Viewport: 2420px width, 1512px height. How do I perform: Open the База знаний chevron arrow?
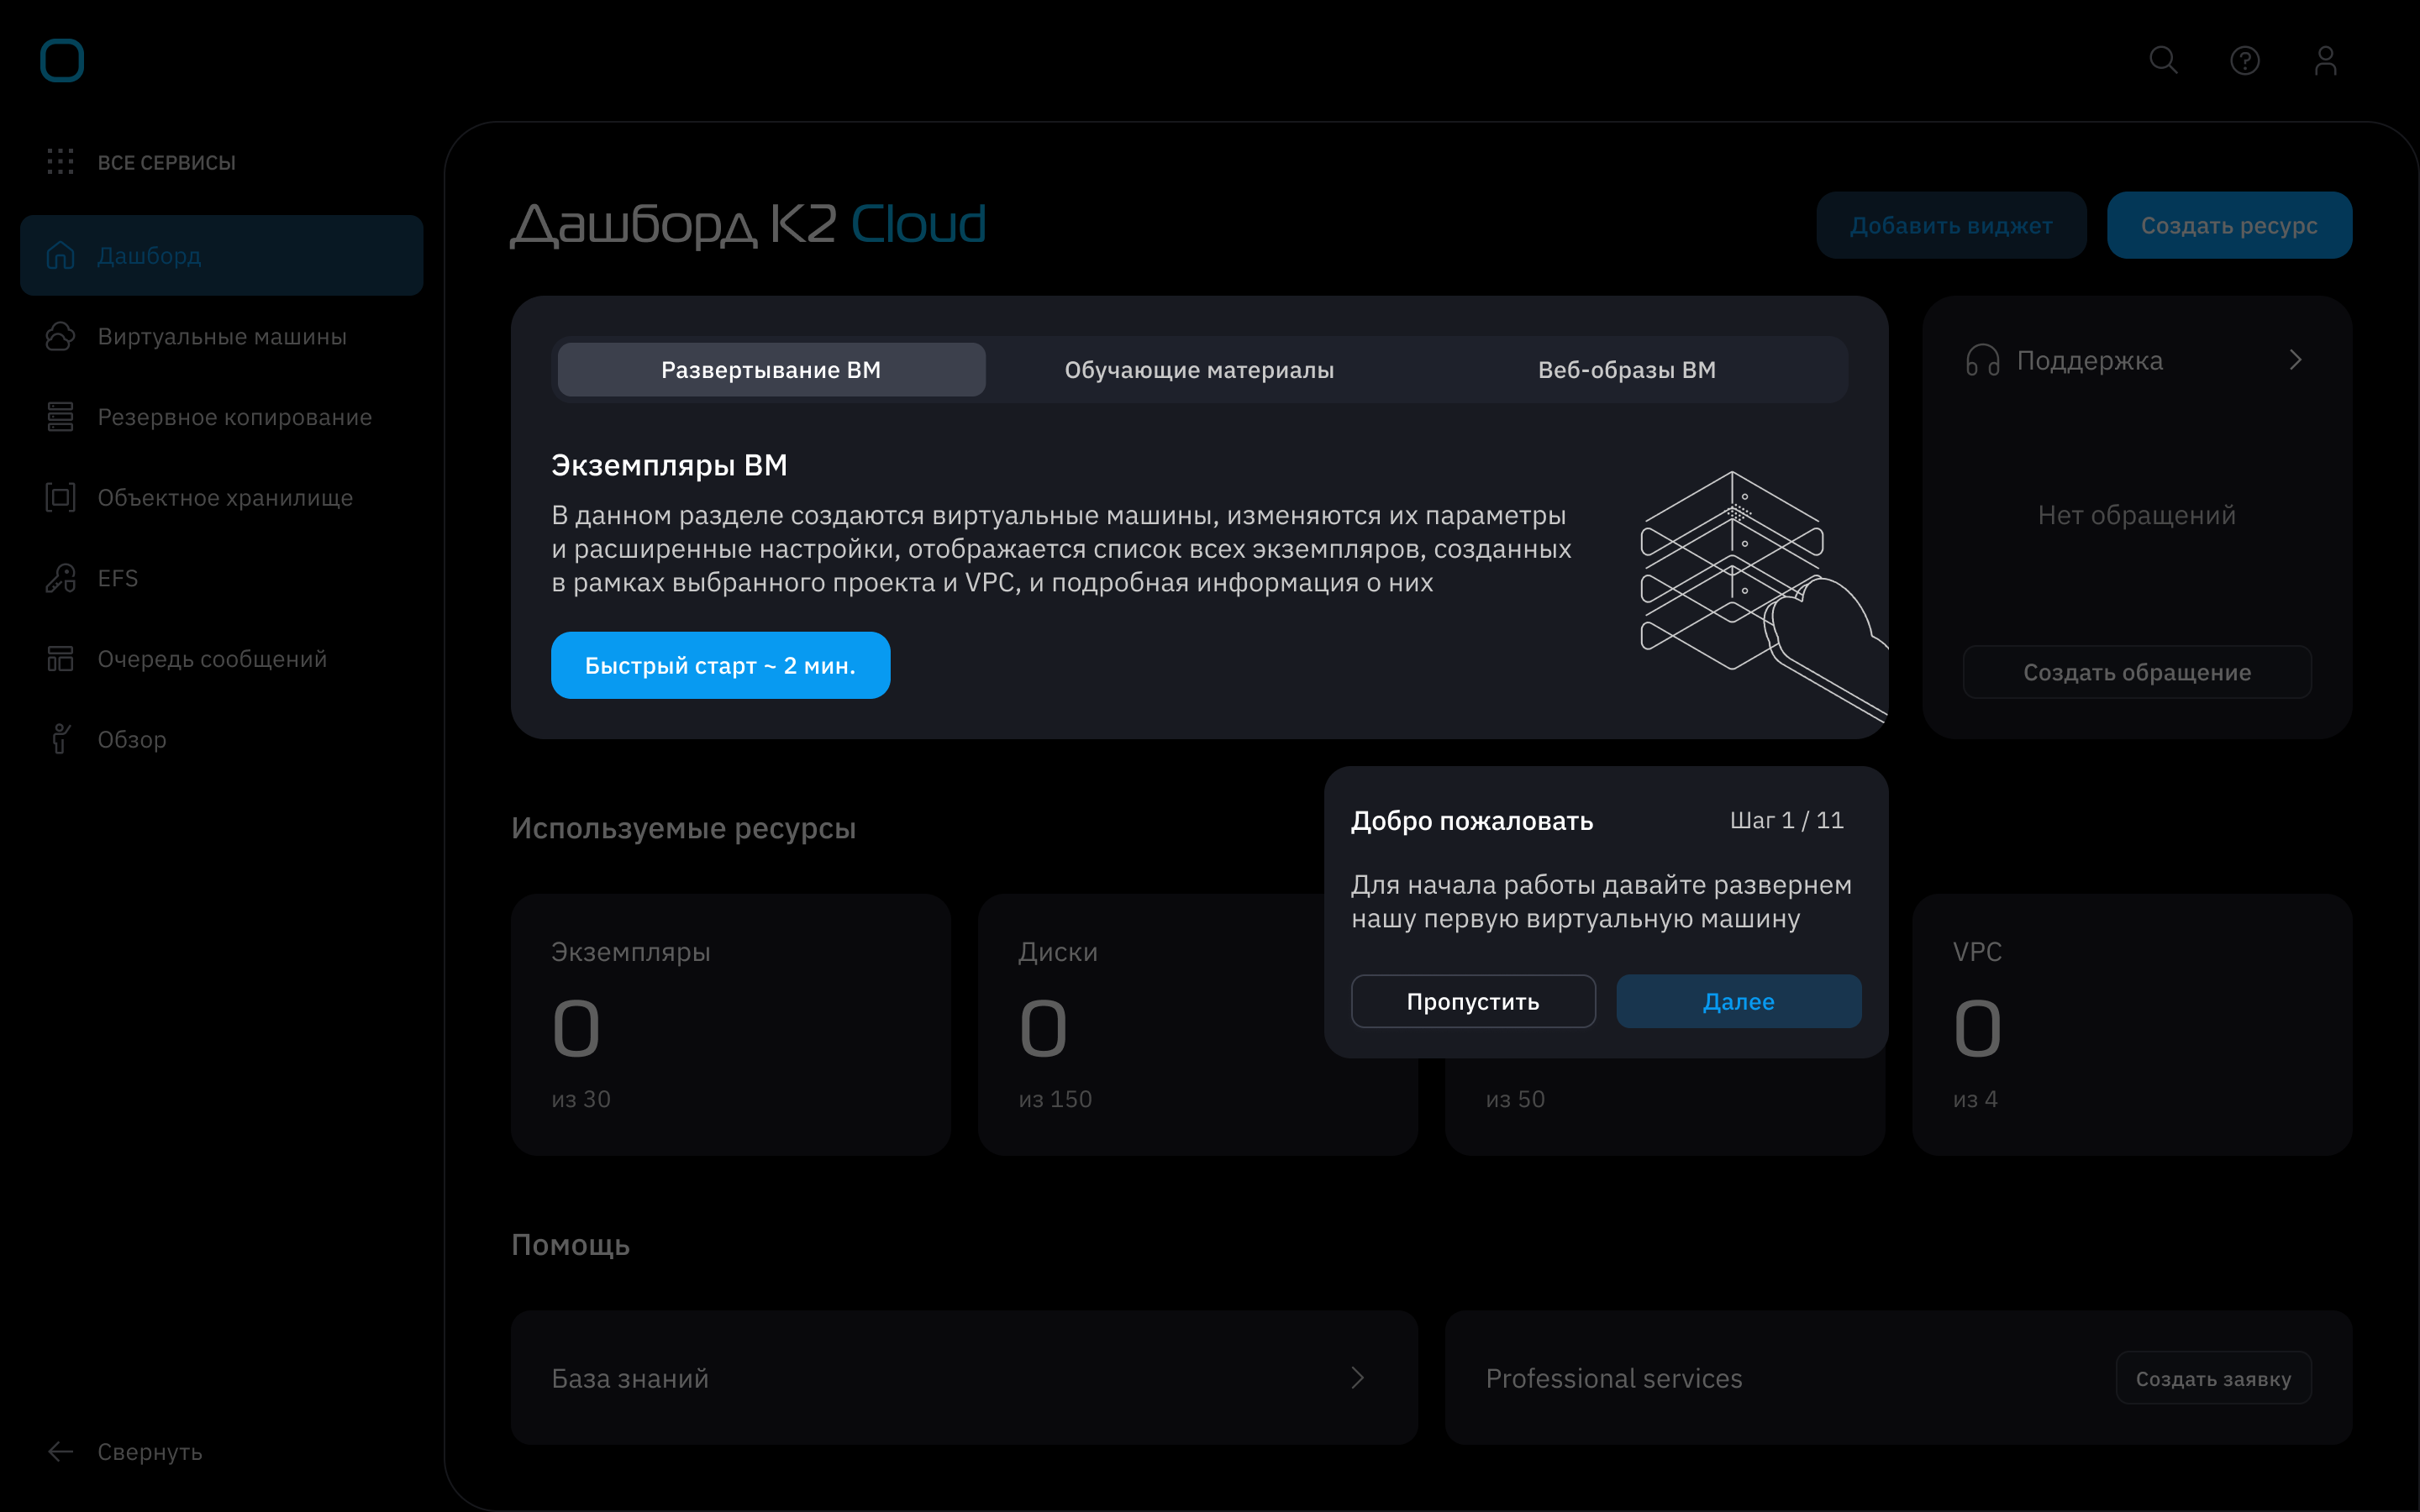[1357, 1378]
